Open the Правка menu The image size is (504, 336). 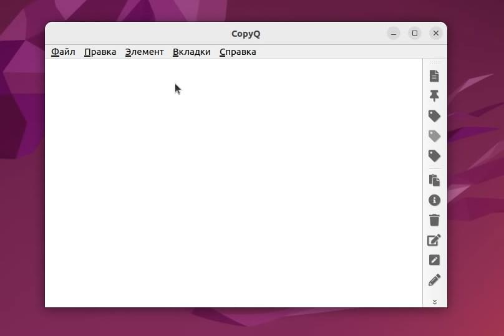point(100,52)
